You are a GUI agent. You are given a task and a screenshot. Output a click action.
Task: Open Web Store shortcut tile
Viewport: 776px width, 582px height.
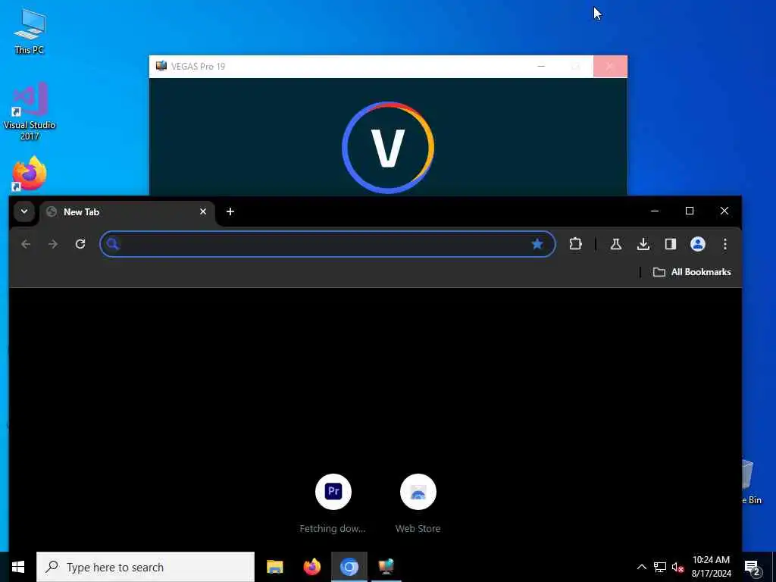click(418, 504)
